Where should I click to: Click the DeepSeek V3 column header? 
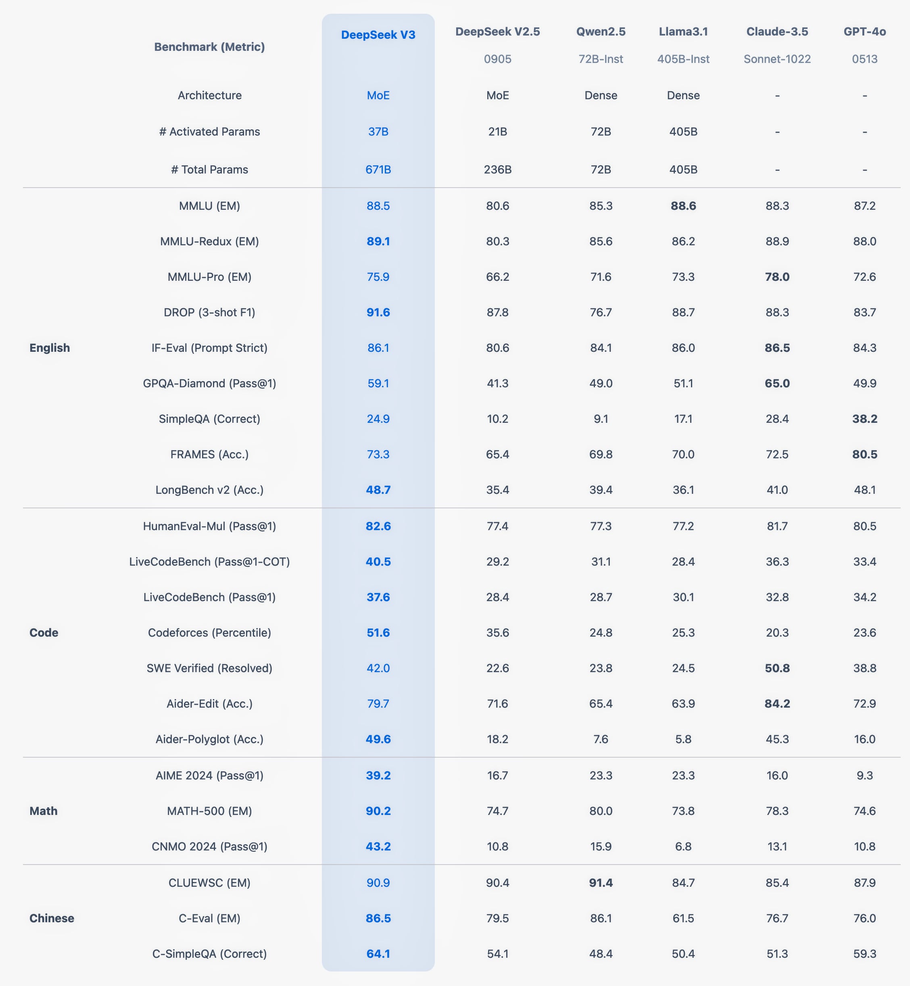click(378, 35)
